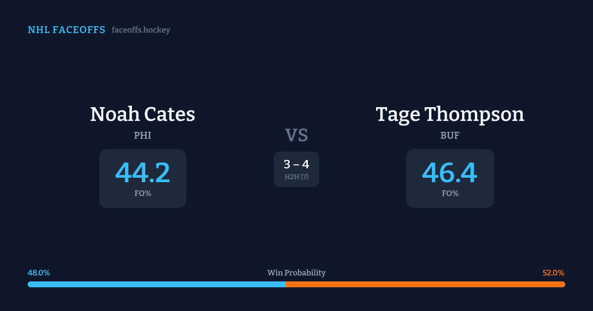Image resolution: width=593 pixels, height=311 pixels.
Task: Click the NHL FACEOFFS site title
Action: click(x=66, y=30)
